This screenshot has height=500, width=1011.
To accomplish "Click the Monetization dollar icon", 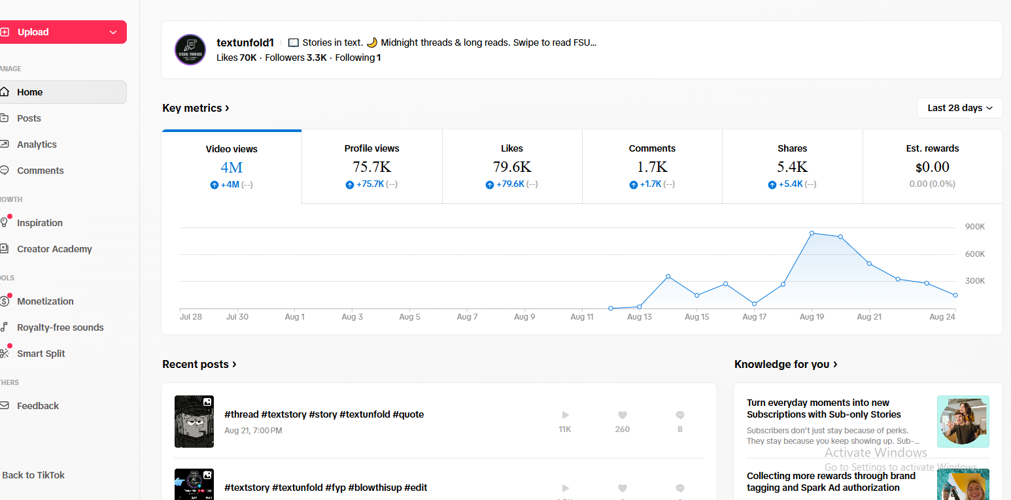I will coord(5,301).
